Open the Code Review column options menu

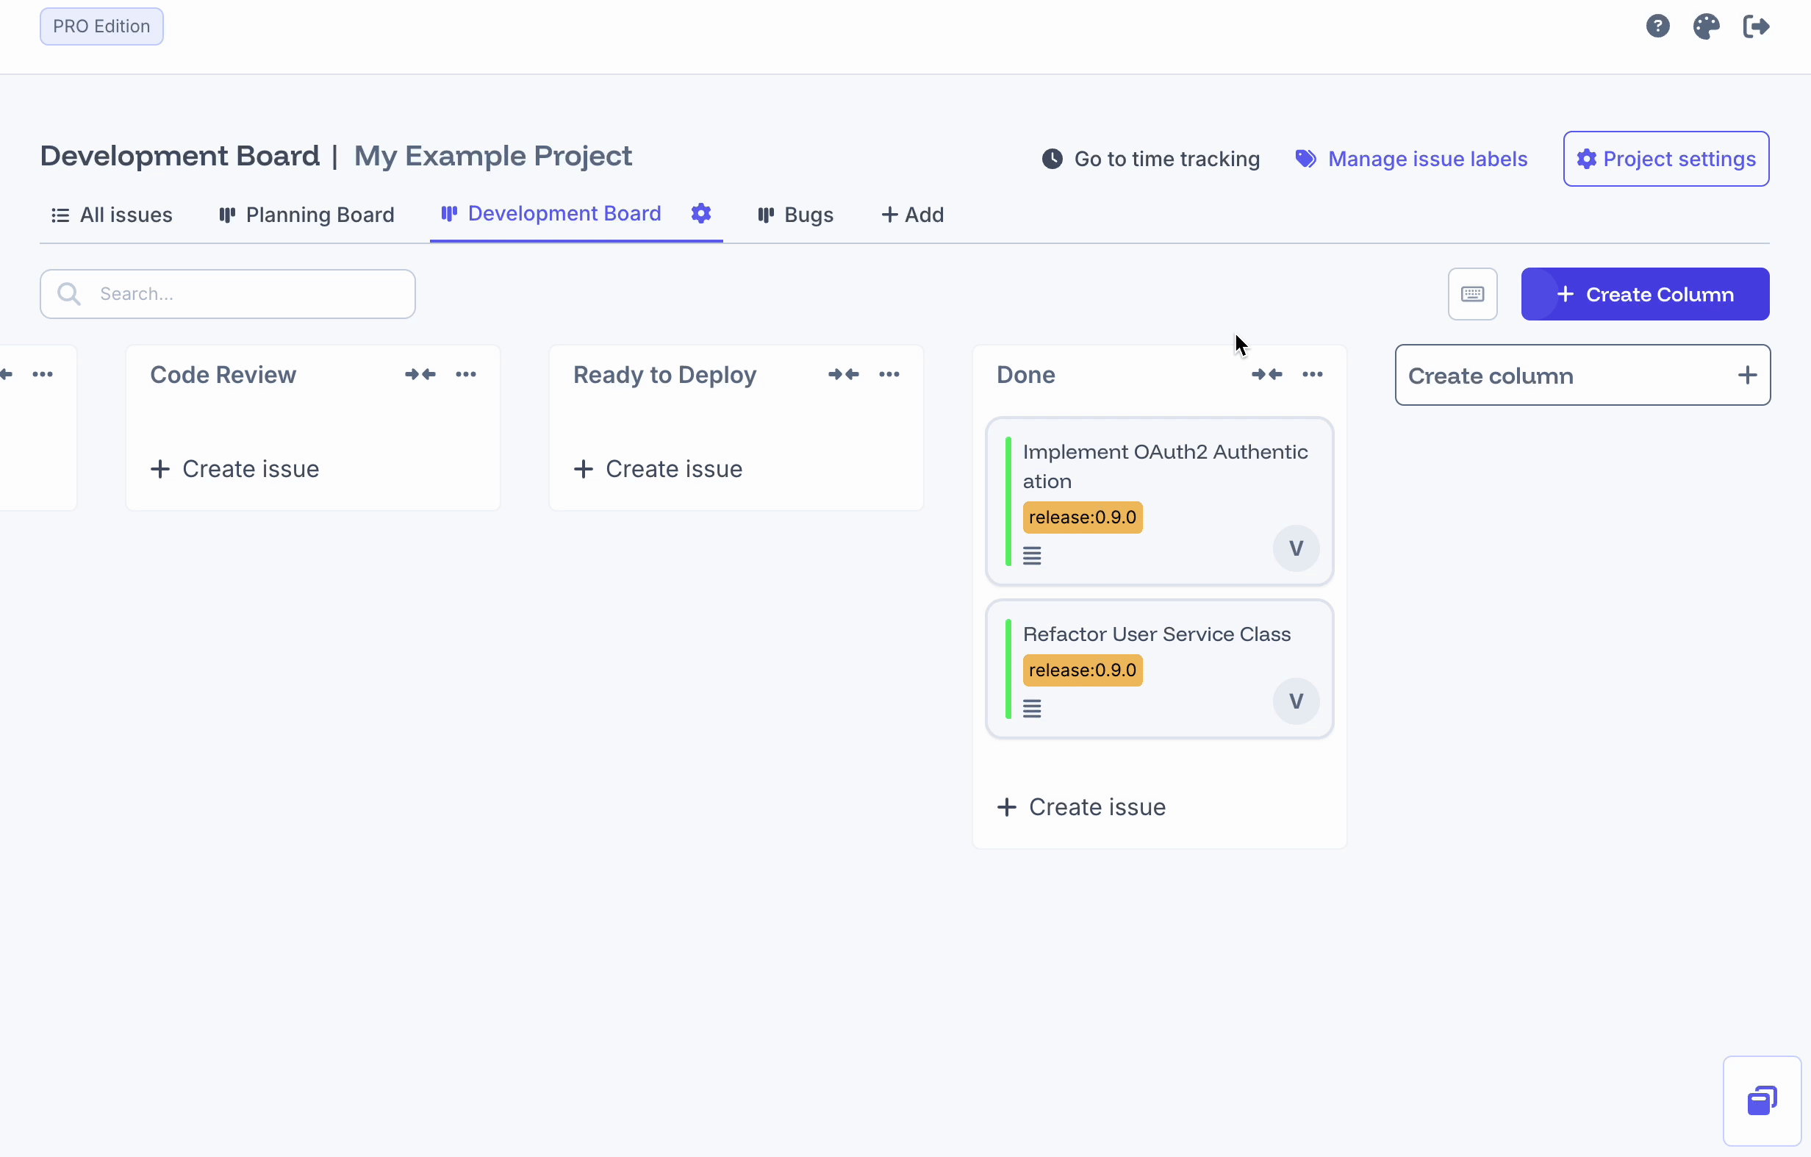point(466,375)
